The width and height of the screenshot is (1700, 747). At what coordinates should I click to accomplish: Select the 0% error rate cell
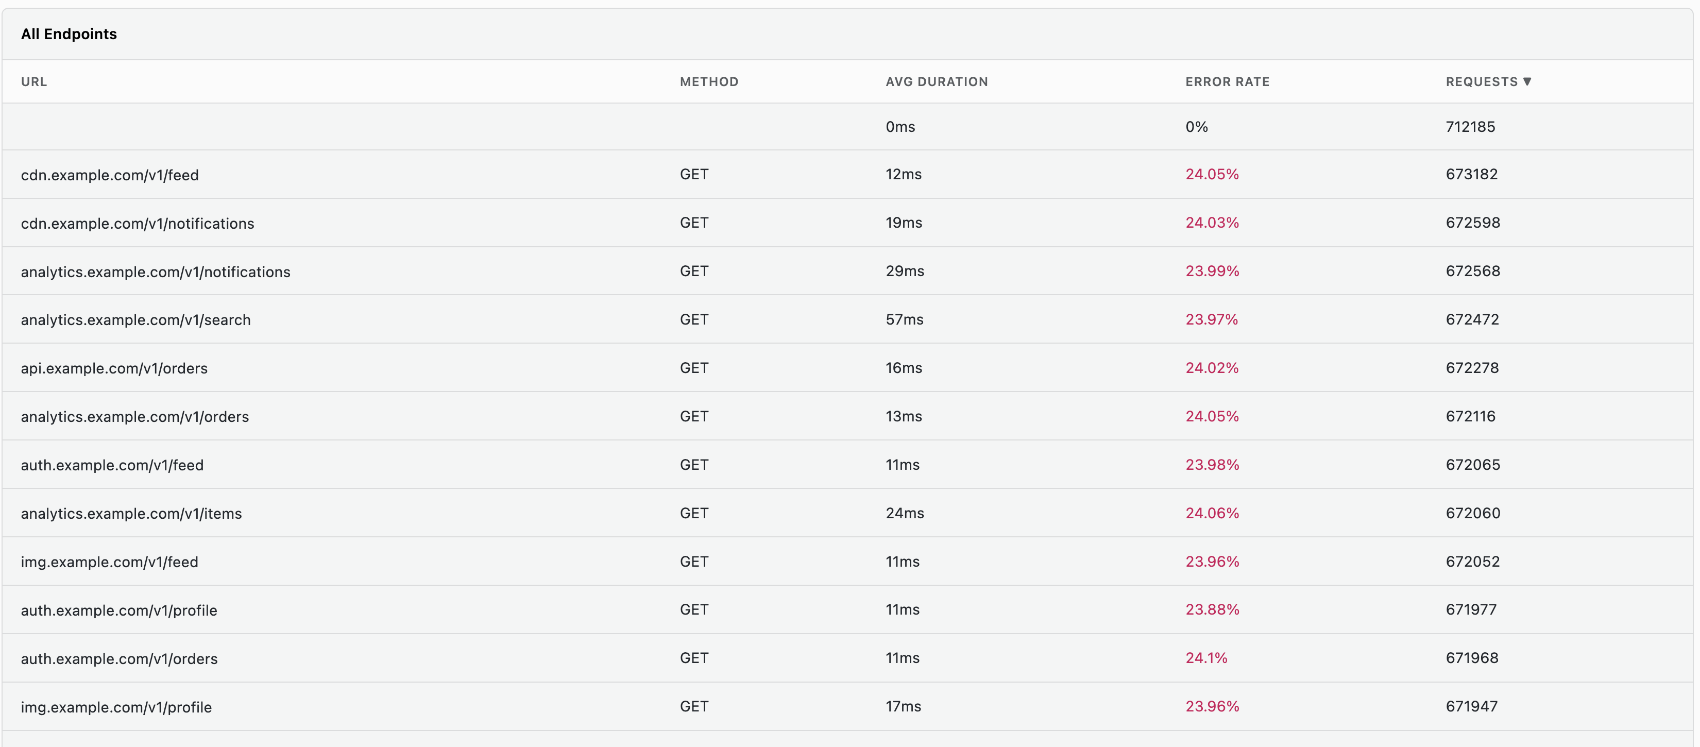point(1197,127)
